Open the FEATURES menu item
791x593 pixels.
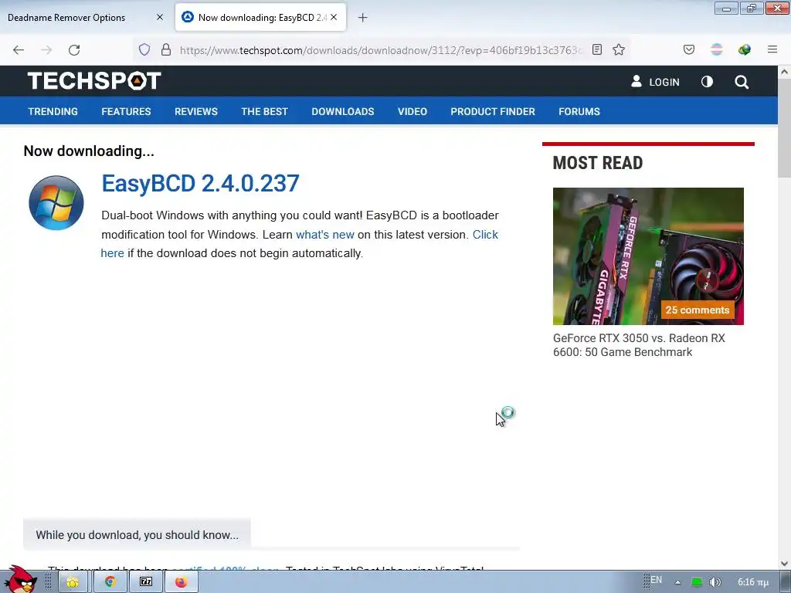pyautogui.click(x=126, y=111)
